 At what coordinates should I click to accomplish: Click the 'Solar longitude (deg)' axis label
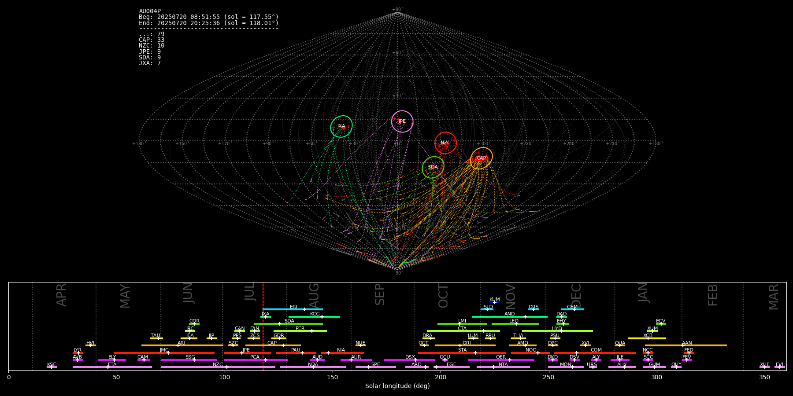pos(397,386)
